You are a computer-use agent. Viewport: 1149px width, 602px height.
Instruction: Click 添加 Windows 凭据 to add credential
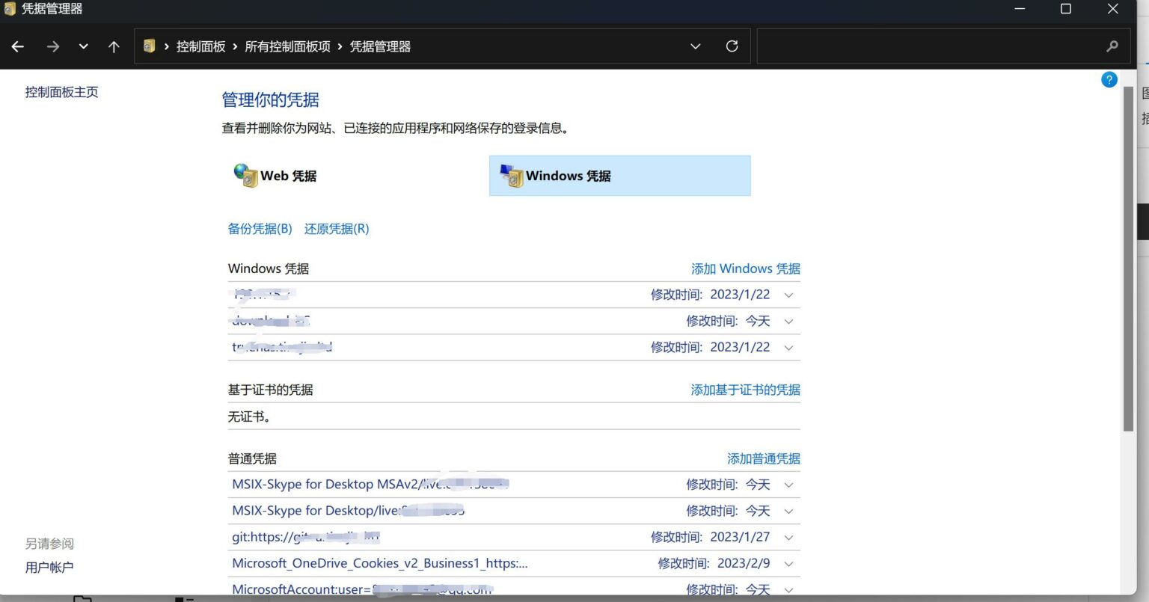745,268
